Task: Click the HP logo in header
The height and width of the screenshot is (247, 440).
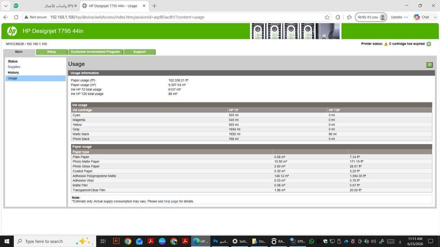Action: pos(12,31)
